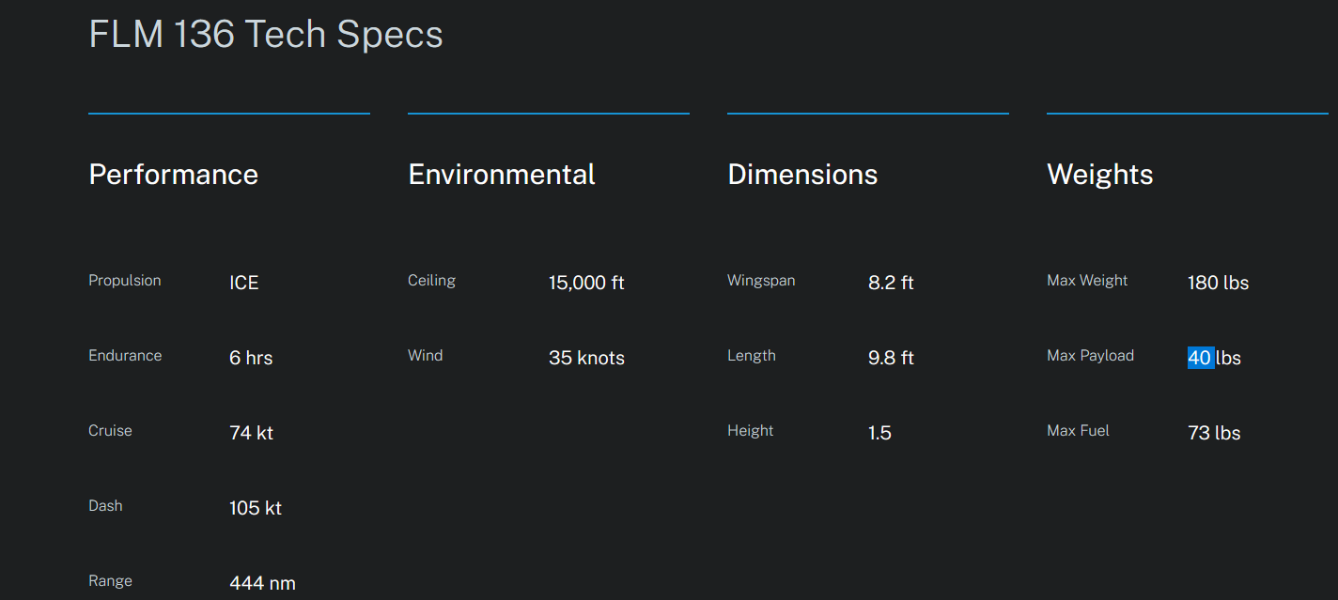Viewport: 1338px width, 600px height.
Task: Click the 105 kt dash value
Action: (x=256, y=508)
